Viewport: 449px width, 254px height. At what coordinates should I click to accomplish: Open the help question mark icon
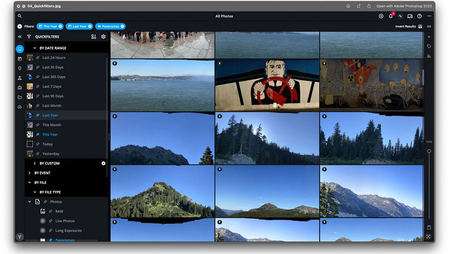click(x=419, y=16)
